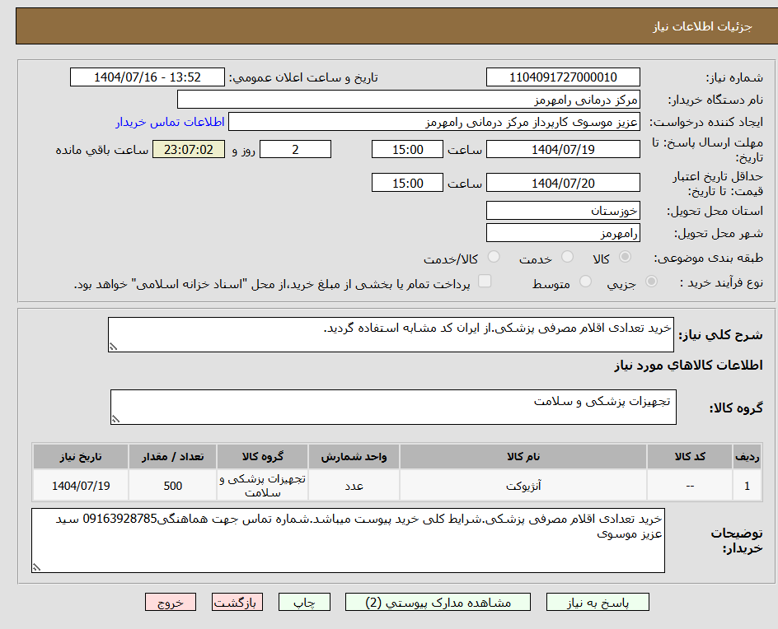778x629 pixels.
Task: Choose the متوسط purchase type radio
Action: (x=586, y=282)
